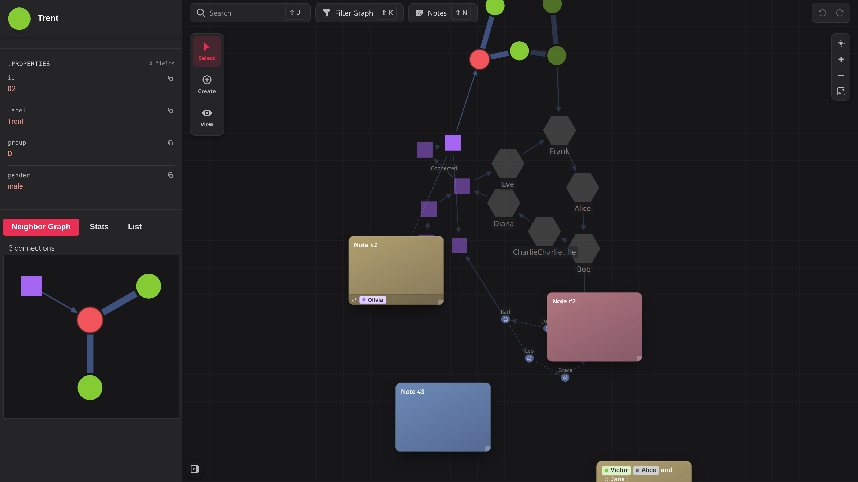Copy the group property value
This screenshot has width=858, height=482.
click(x=171, y=143)
